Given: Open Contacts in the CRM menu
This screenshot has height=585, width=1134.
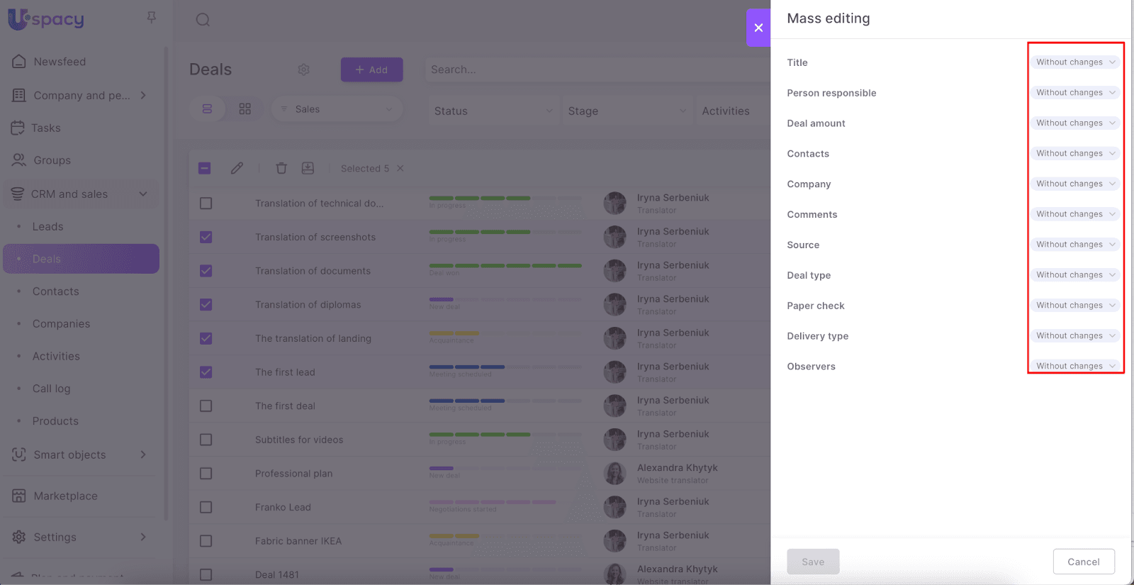Looking at the screenshot, I should click(x=55, y=291).
